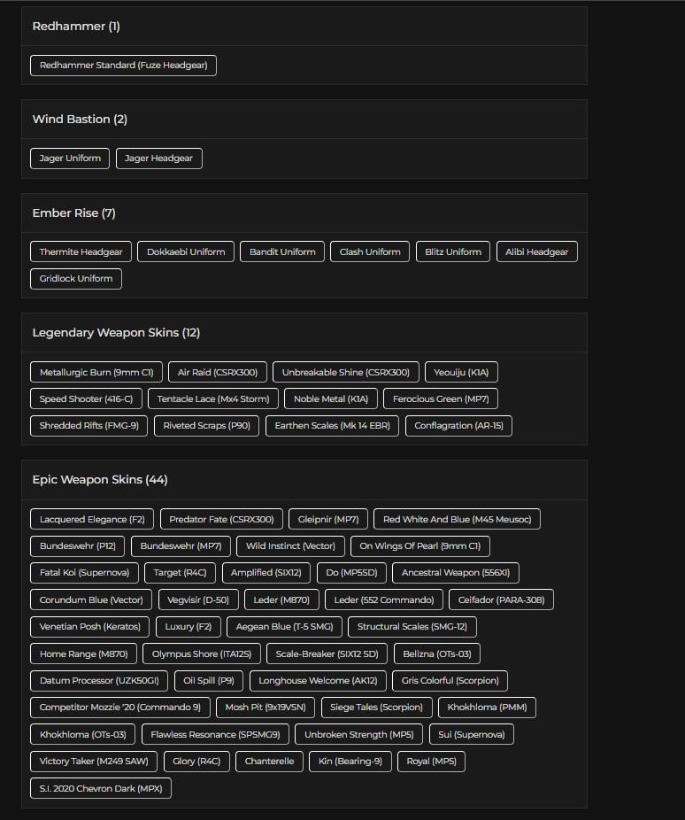
Task: Click the Epic Weapon Skins (44) header
Action: click(100, 480)
